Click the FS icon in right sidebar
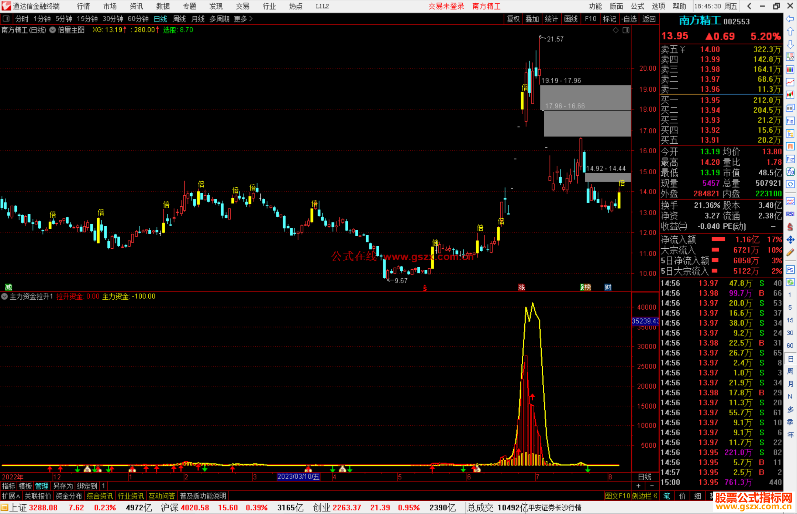 790,269
